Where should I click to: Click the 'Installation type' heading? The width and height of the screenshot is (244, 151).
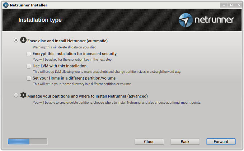coord(40,20)
